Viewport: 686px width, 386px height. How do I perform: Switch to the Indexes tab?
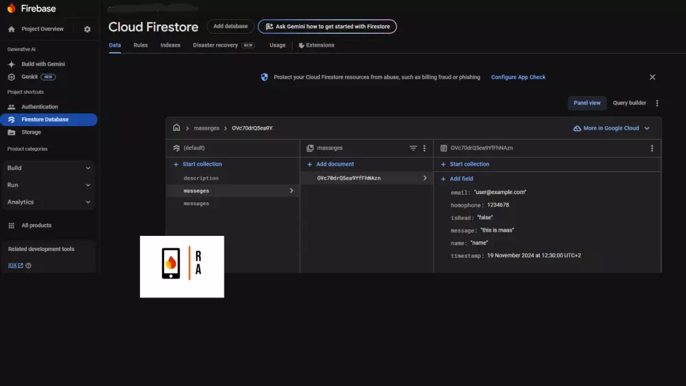point(170,45)
